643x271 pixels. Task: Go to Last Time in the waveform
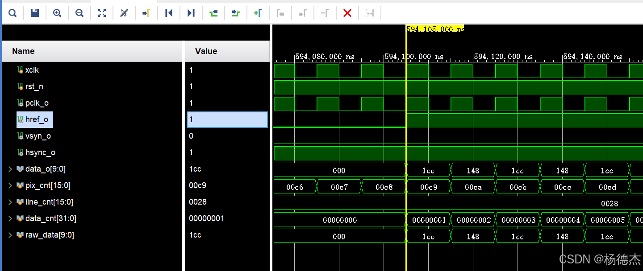[191, 12]
